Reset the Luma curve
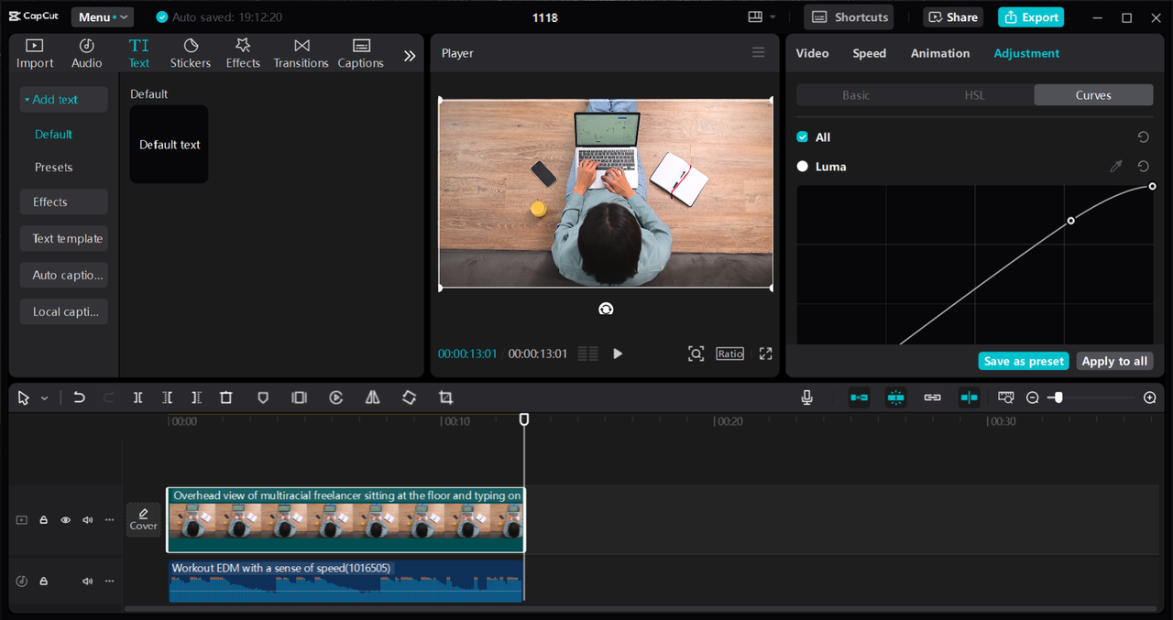Screen dimensions: 1173x620 pos(1143,167)
